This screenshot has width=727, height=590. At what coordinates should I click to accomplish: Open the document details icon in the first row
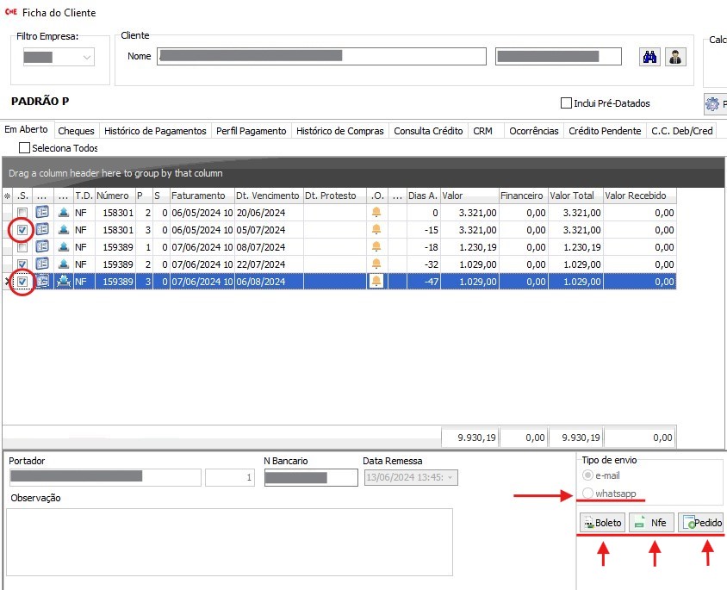(42, 213)
